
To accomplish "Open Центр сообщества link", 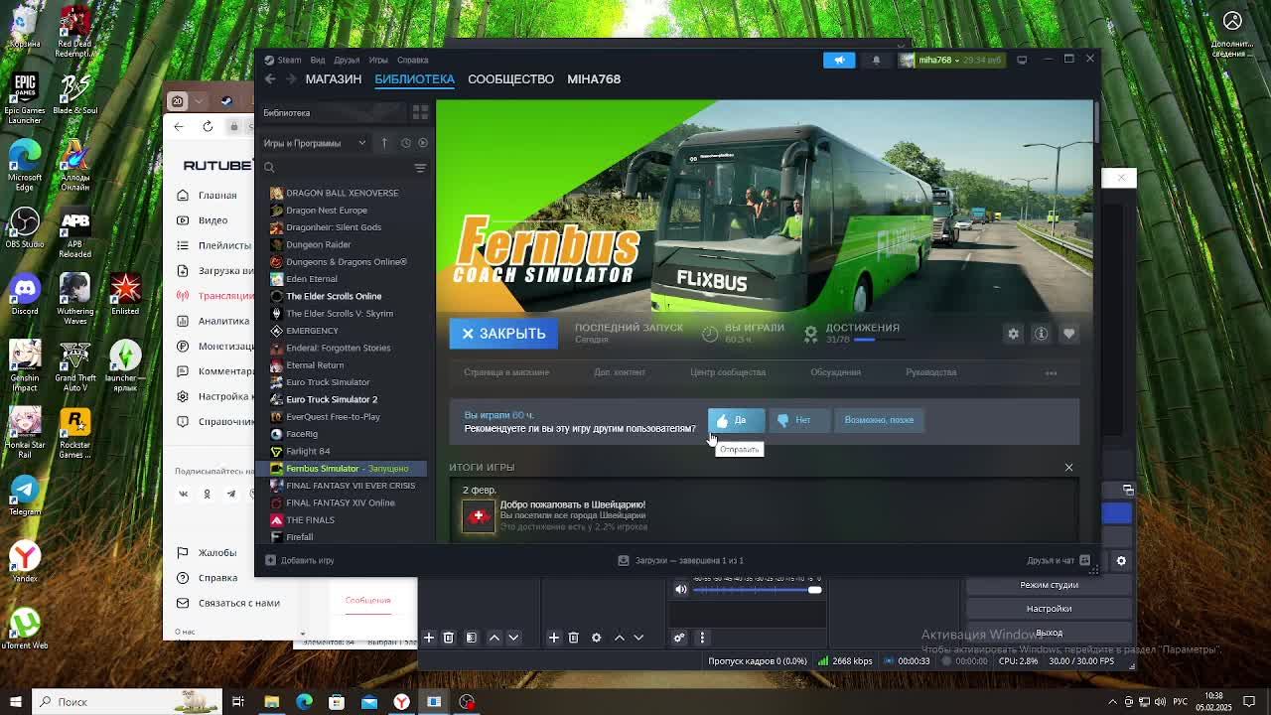I will (728, 372).
